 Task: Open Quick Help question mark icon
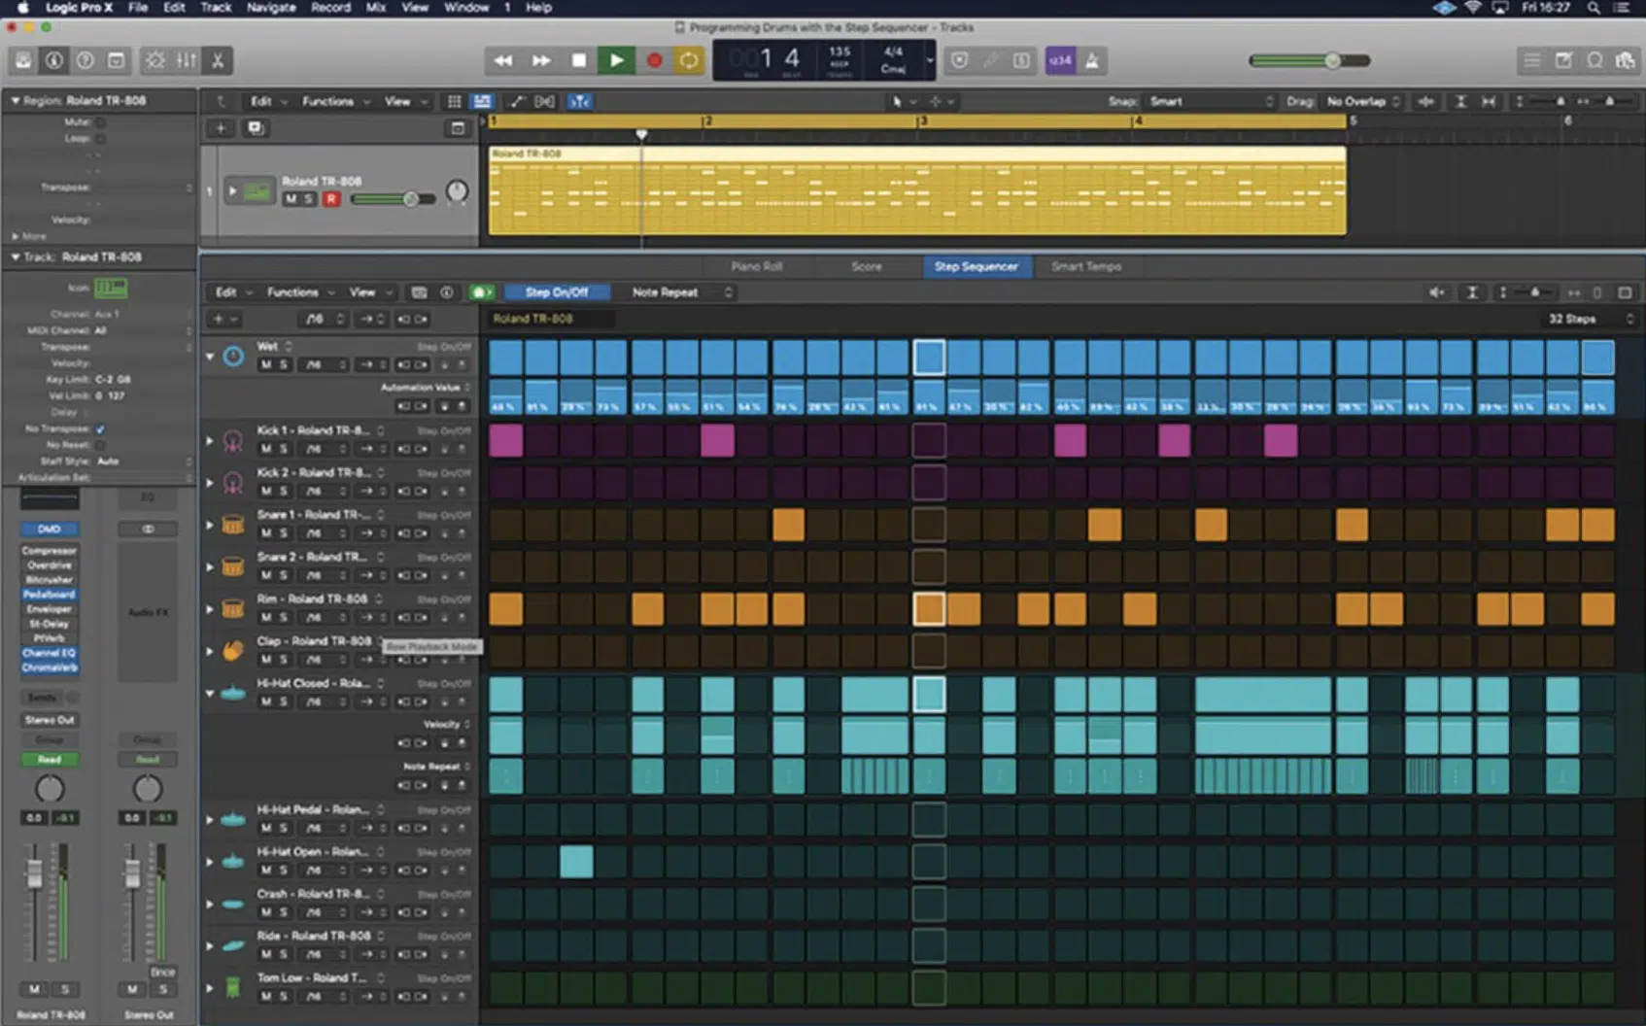point(86,60)
